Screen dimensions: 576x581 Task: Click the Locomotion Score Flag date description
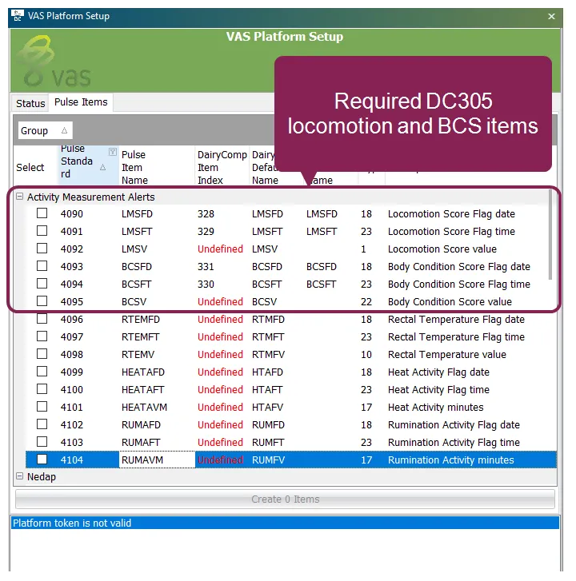tap(451, 214)
